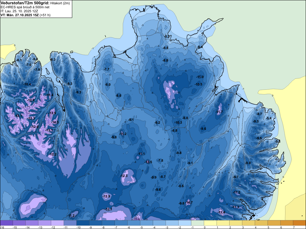The image size is (306, 229).
Task: Click the -5.2 temperature value
Action: [167, 37]
